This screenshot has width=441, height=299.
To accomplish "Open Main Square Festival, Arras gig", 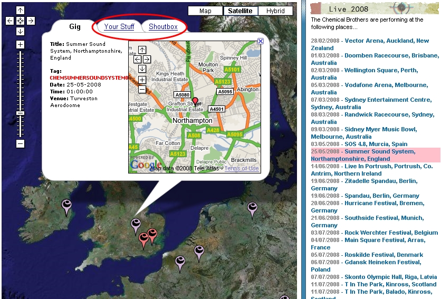I will pos(368,244).
